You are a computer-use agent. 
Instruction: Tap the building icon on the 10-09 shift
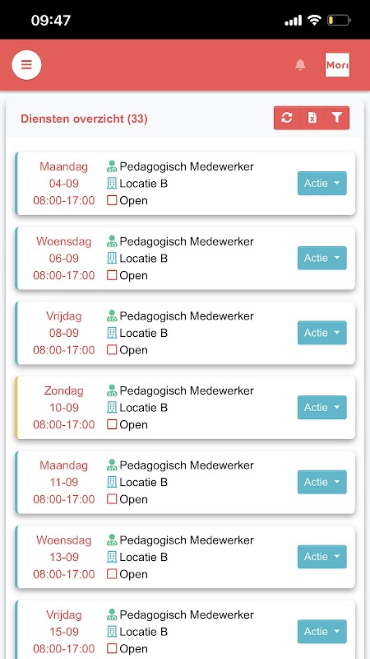click(x=112, y=407)
